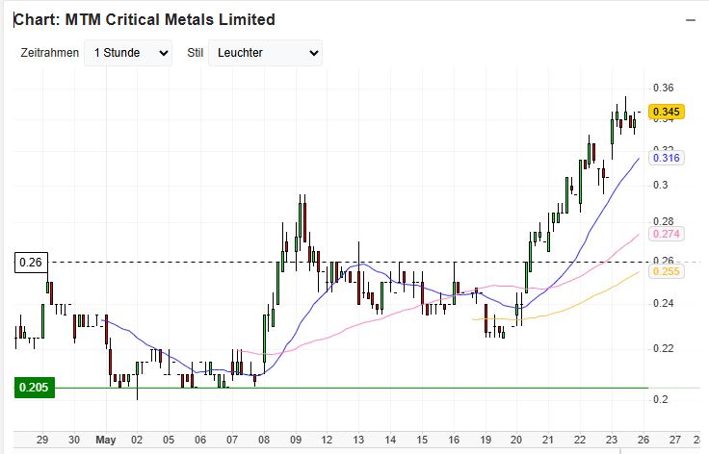Click the 'Zeitrahmen' label
This screenshot has height=454, width=709.
pyautogui.click(x=50, y=53)
